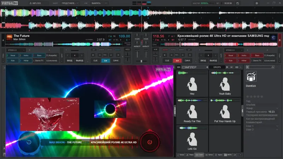283x159 pixels.
Task: Click the VirtualDJ logo
Action: click(x=10, y=3)
